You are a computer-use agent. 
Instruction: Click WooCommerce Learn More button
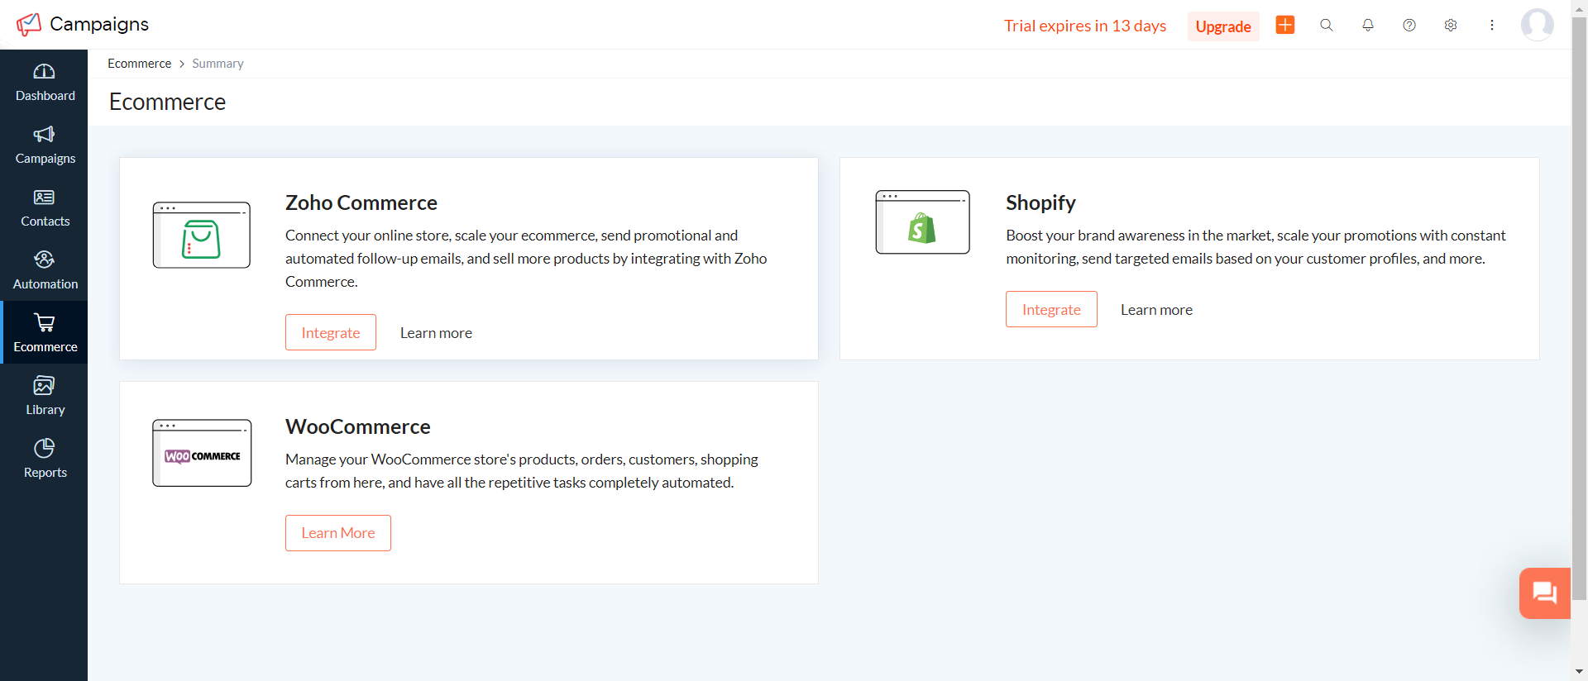tap(337, 533)
